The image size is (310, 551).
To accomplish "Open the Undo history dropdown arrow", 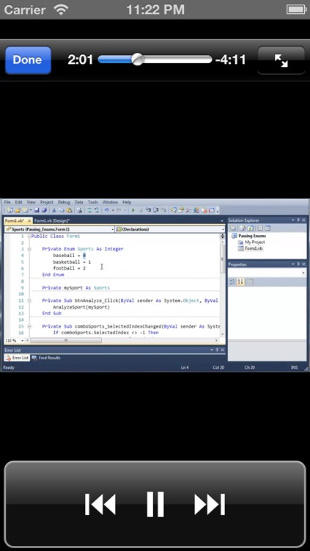I will [113, 210].
